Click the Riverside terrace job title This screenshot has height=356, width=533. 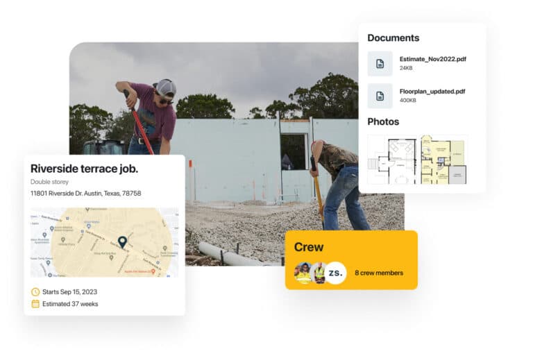pos(84,169)
